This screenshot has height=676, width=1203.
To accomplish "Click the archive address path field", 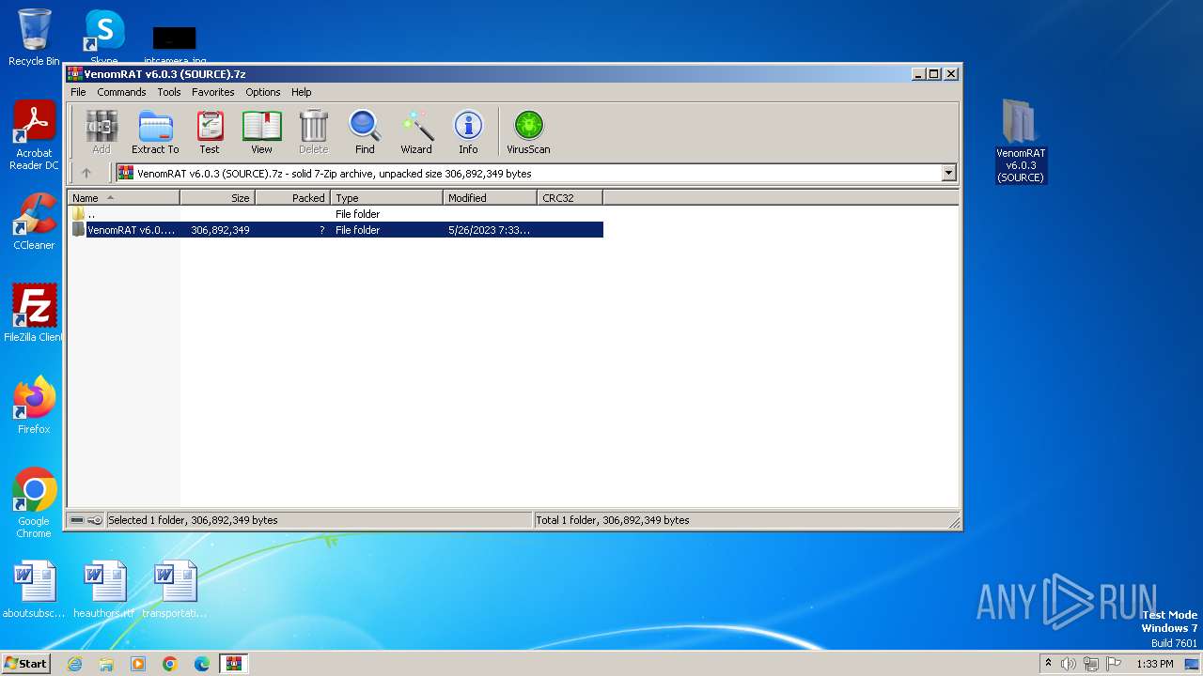I will coord(536,173).
